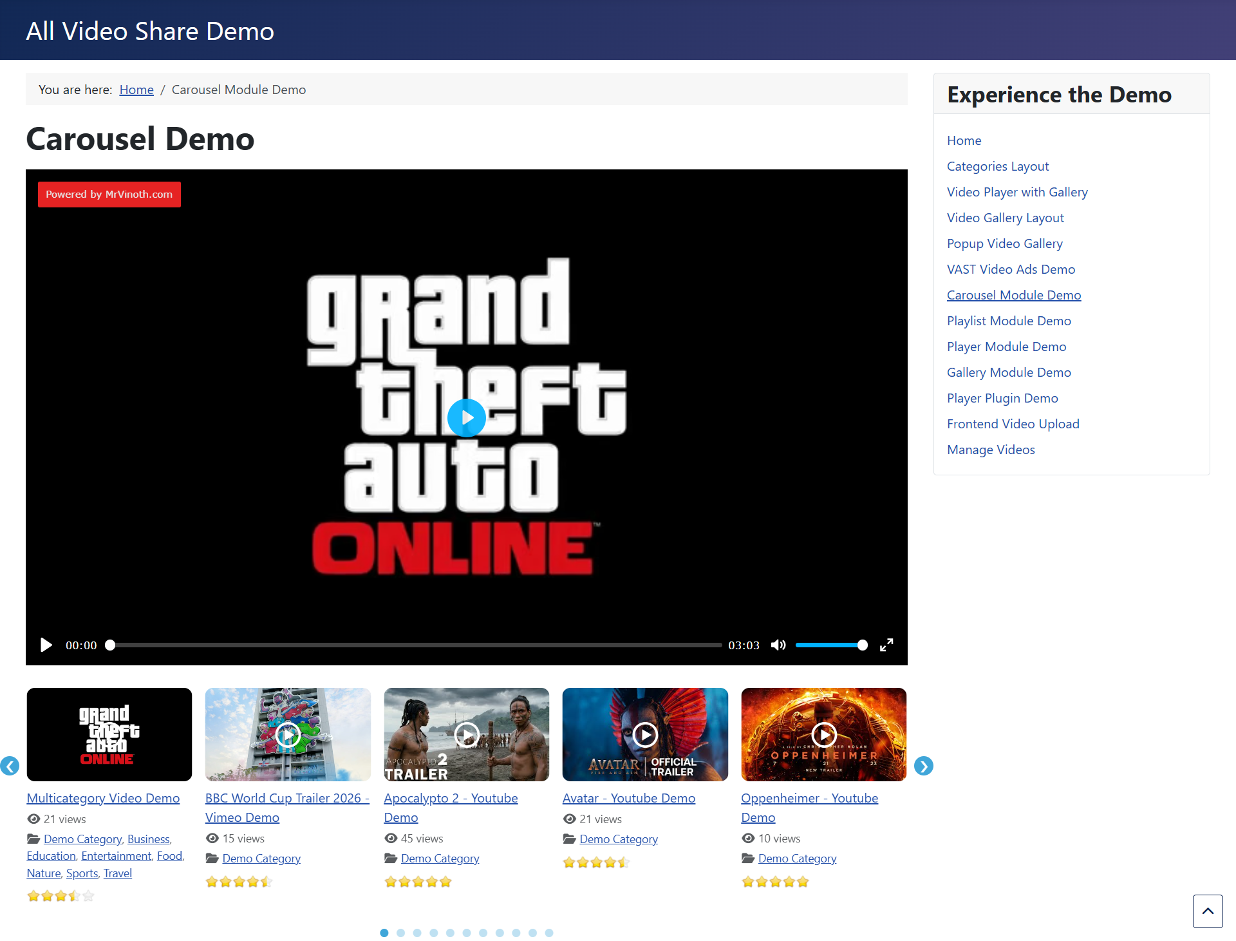Open Demo Category under Multicategory Video Demo
The height and width of the screenshot is (941, 1236).
click(83, 839)
